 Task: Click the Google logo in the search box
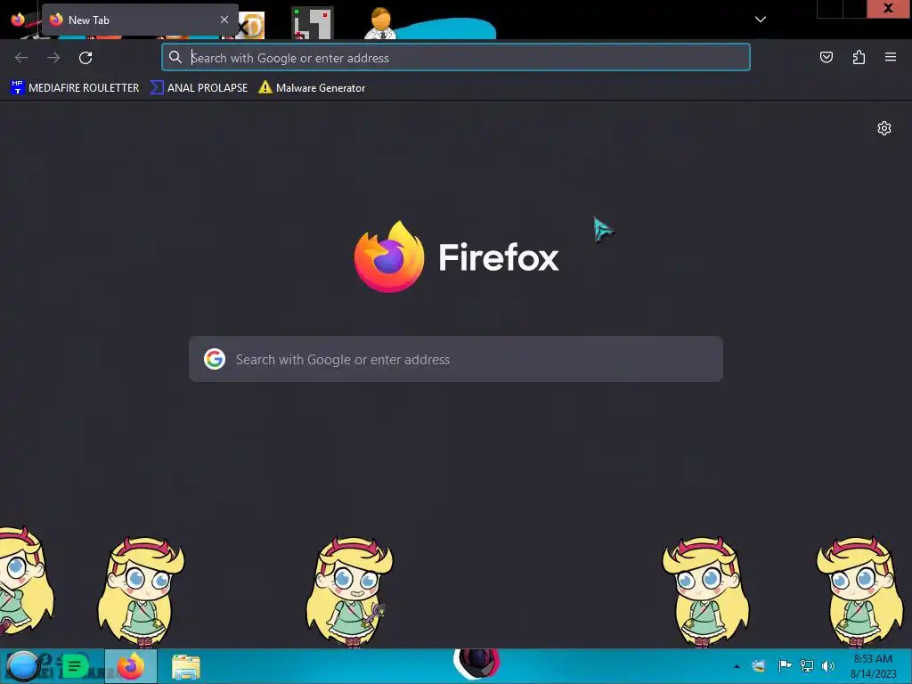(x=215, y=359)
